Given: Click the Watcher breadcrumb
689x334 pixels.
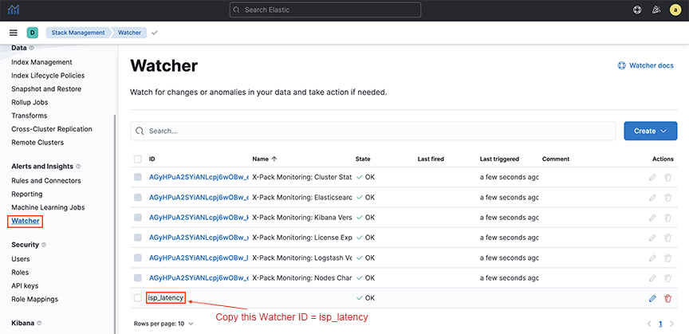Looking at the screenshot, I should coord(129,33).
